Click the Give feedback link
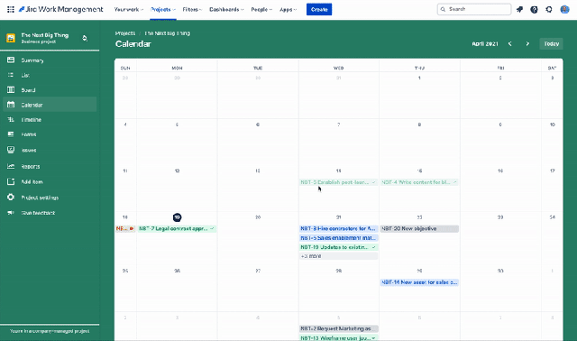The width and height of the screenshot is (577, 341). 38,213
